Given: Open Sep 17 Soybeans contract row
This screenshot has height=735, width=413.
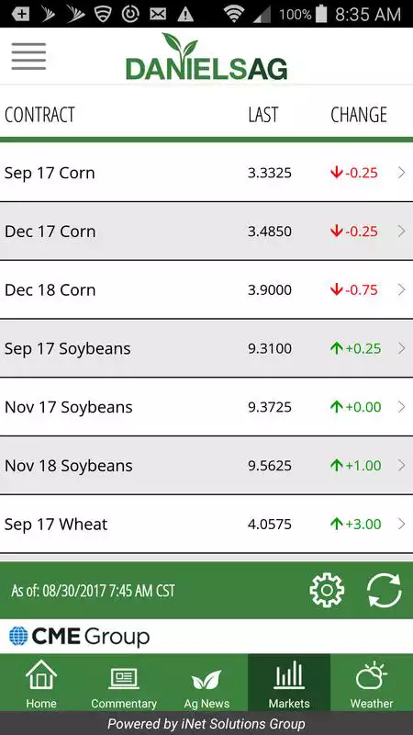Looking at the screenshot, I should (x=206, y=348).
